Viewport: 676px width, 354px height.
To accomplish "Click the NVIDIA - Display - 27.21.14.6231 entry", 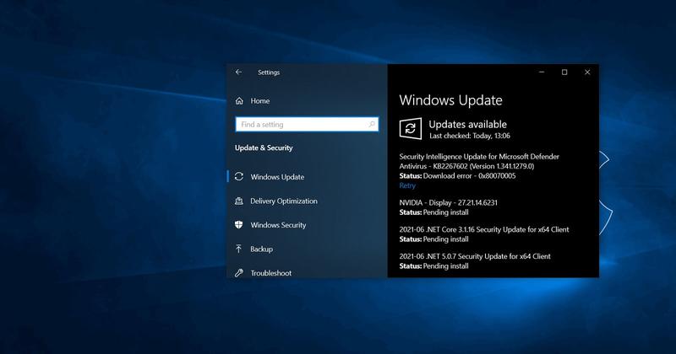I will tap(448, 202).
